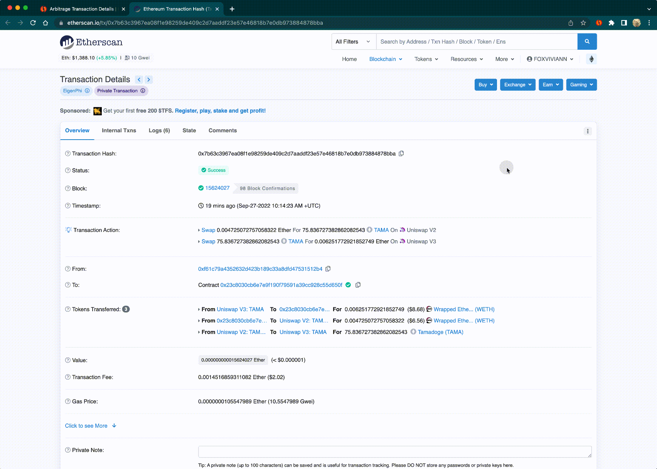Screen dimensions: 657x469
Task: Click the 0.000000000015624027 Ether value badge
Action: [x=233, y=360]
